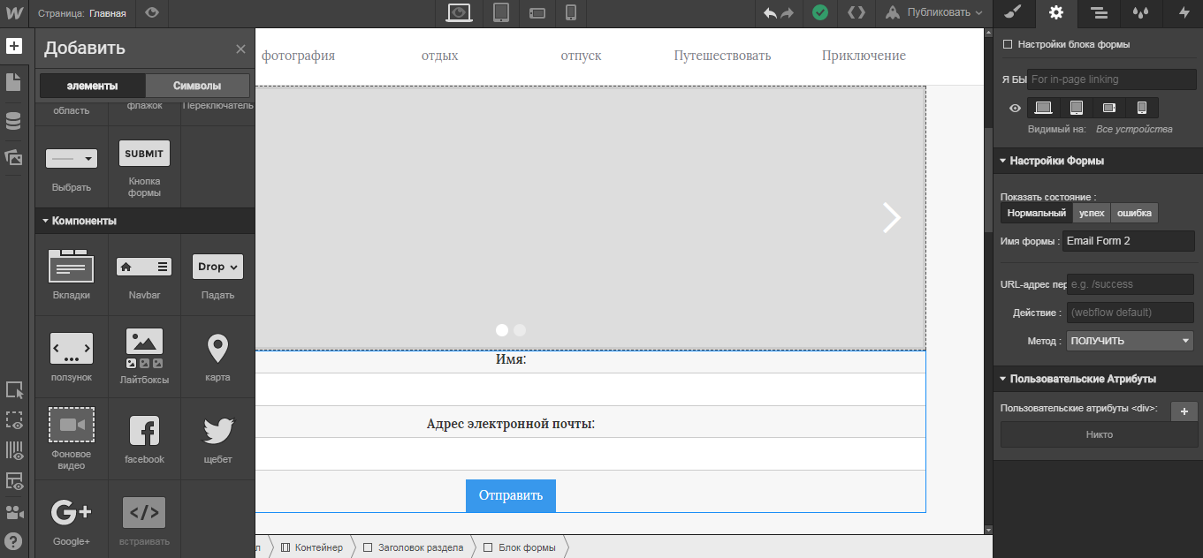The width and height of the screenshot is (1203, 558).
Task: Click the slider next arrow
Action: click(x=892, y=217)
